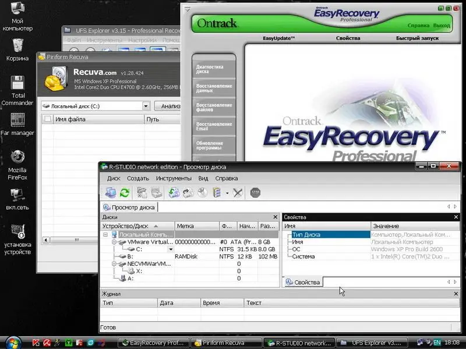The image size is (466, 349).
Task: Click the open drive files toolbar icon in R-STUDIO
Action: click(142, 193)
